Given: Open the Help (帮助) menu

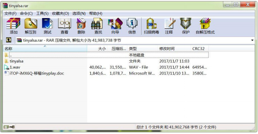Looking at the screenshot, I should 96,14.
